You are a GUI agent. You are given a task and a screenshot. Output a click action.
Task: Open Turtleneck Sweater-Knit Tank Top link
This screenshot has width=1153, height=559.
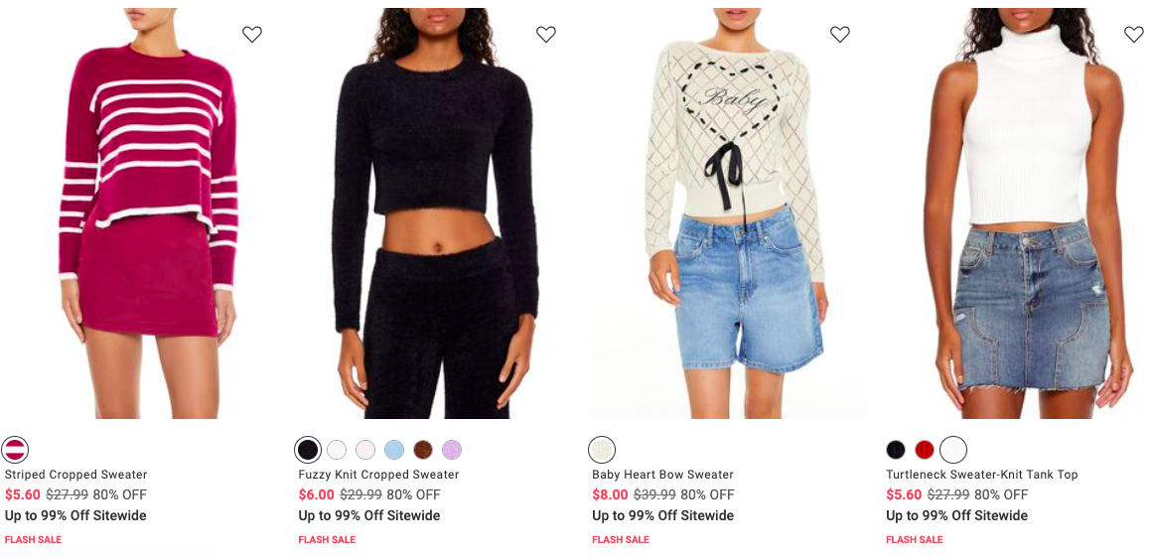click(x=981, y=475)
